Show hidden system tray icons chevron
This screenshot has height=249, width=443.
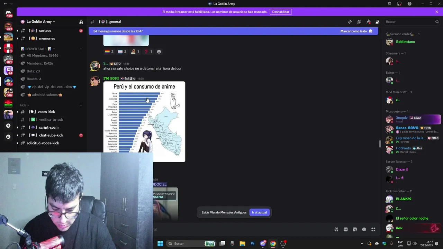click(x=362, y=243)
